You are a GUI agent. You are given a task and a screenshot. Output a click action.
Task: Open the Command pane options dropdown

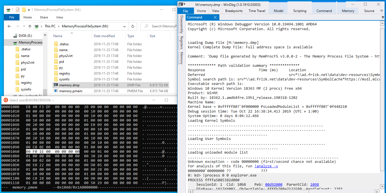(383, 17)
